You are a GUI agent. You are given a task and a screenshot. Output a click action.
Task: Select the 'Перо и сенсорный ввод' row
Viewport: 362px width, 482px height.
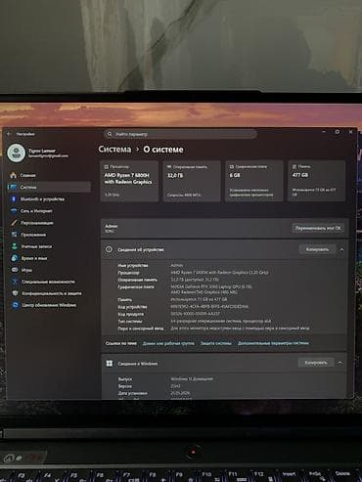coord(213,329)
